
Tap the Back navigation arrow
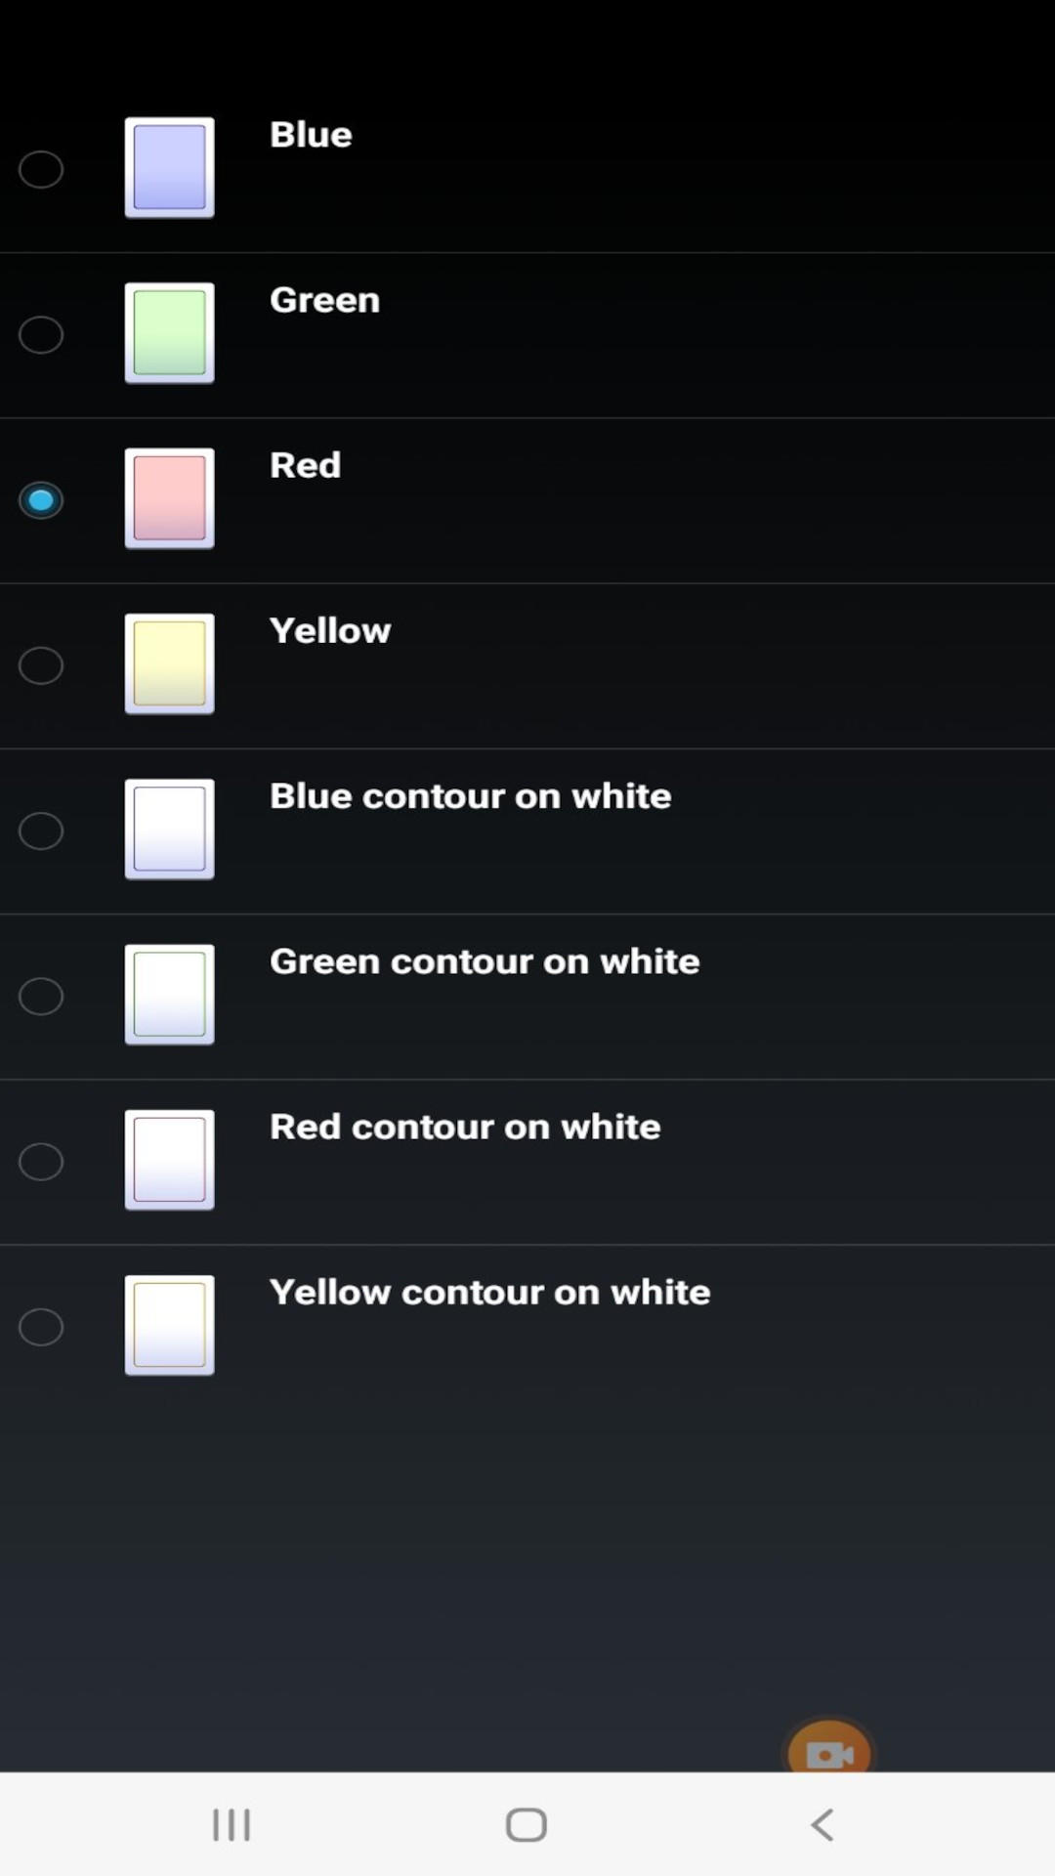(821, 1823)
